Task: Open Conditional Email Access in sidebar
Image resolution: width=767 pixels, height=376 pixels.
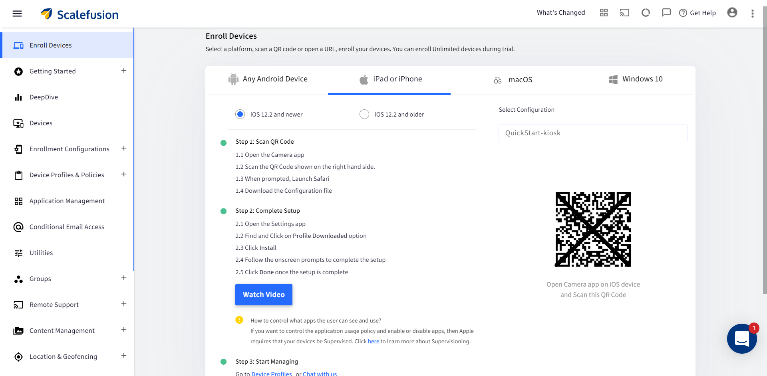Action: pos(67,227)
